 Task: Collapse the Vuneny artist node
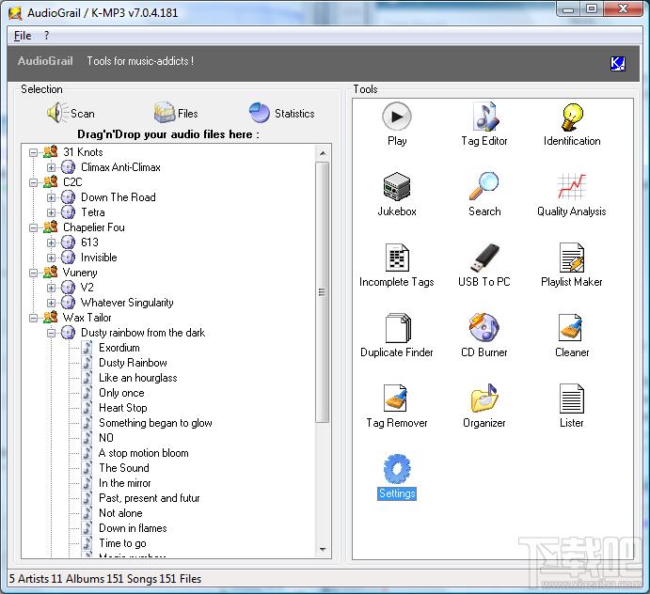coord(33,273)
